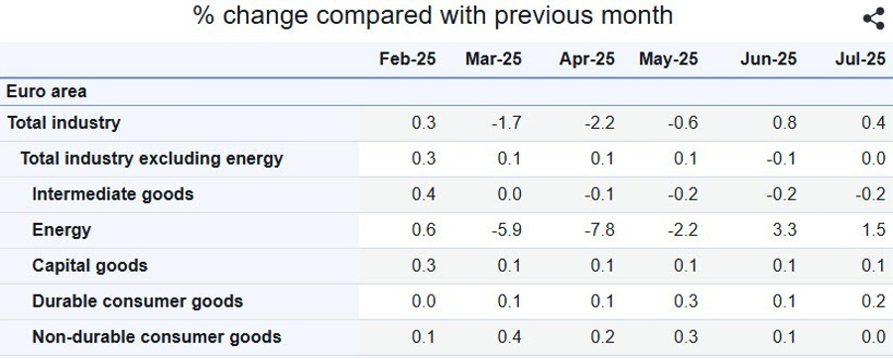Click the Total industry row label
Viewport: 893px width, 358px height.
pyautogui.click(x=64, y=123)
